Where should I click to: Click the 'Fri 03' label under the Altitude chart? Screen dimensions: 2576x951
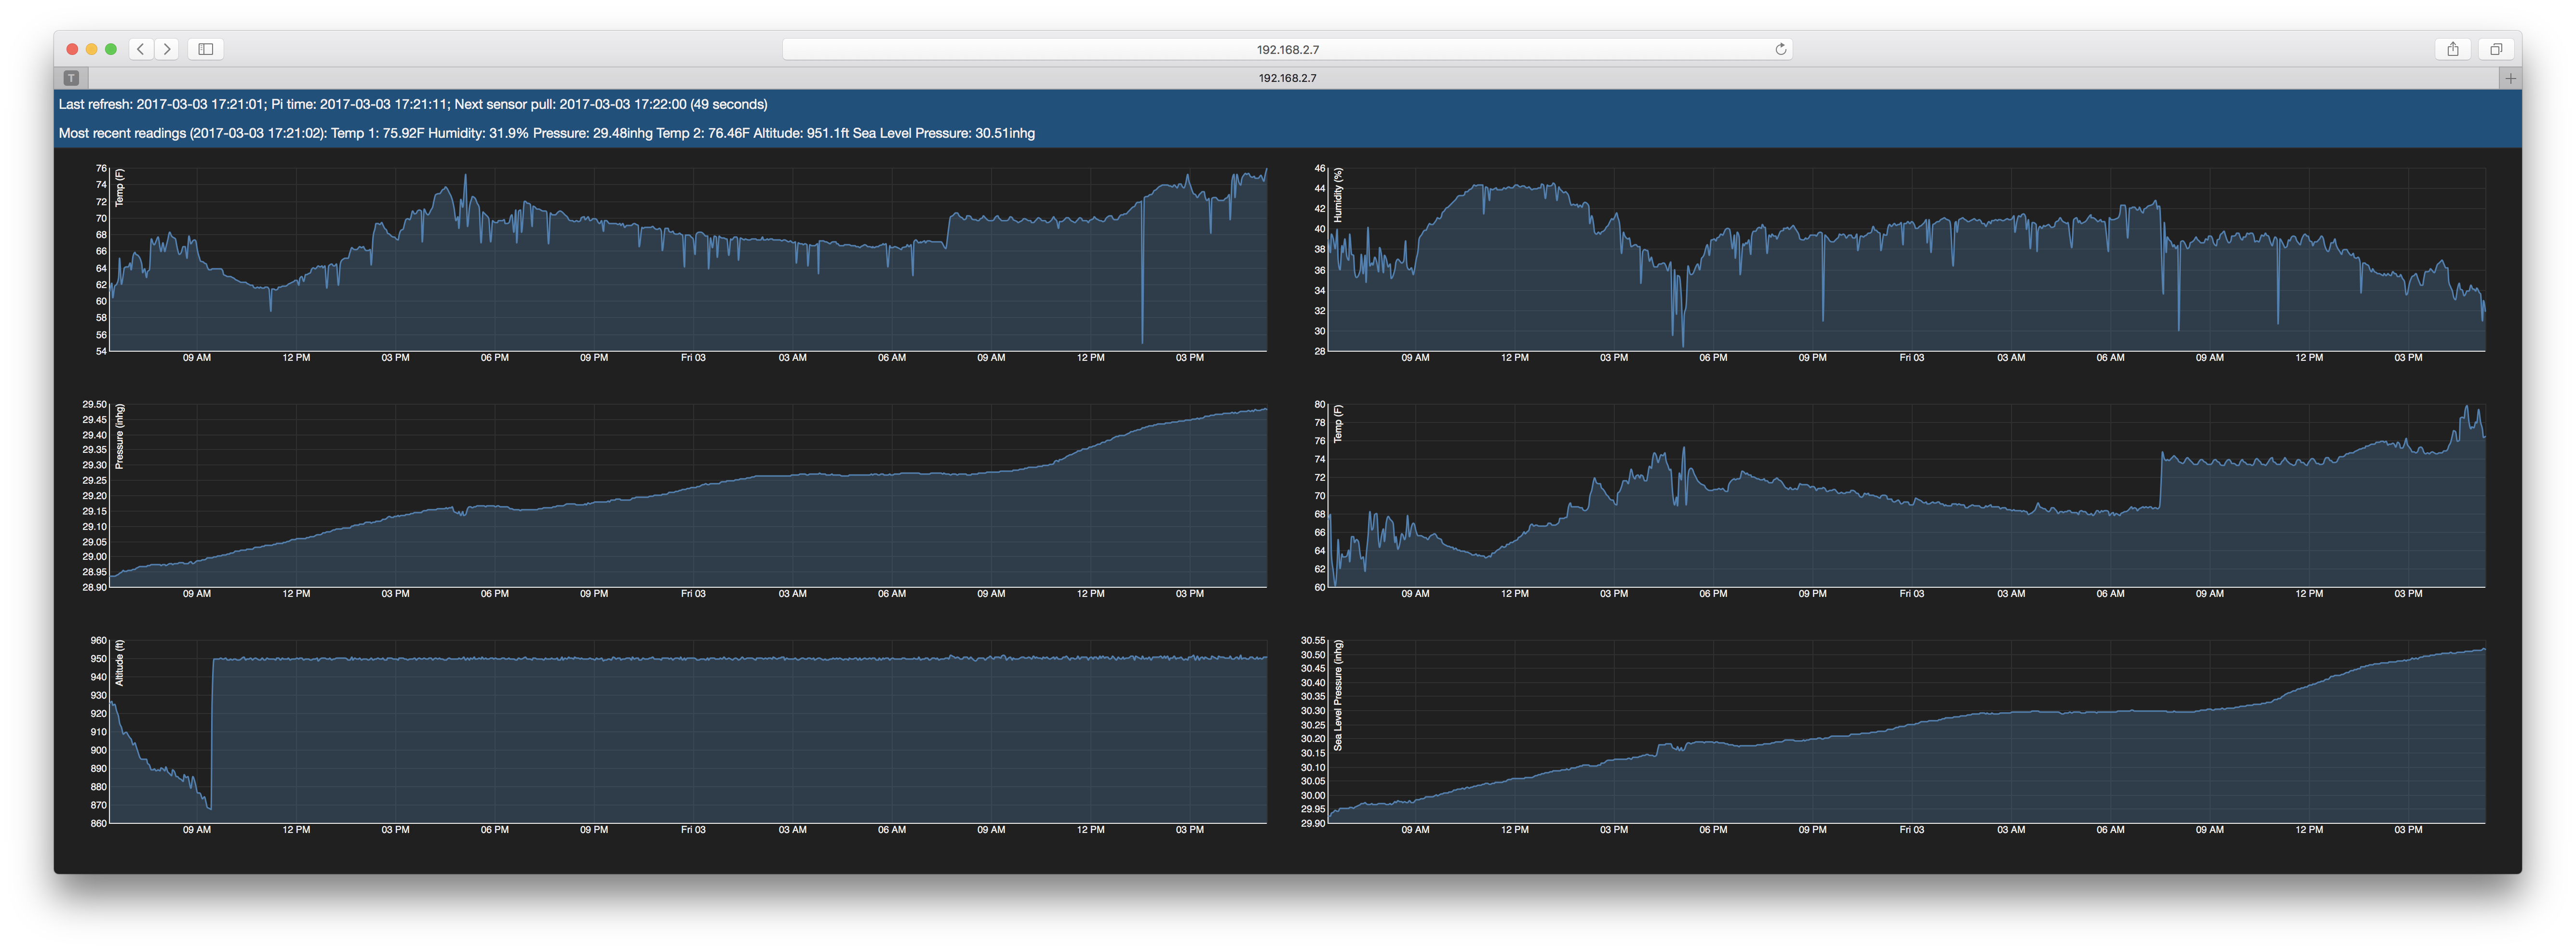tap(693, 830)
